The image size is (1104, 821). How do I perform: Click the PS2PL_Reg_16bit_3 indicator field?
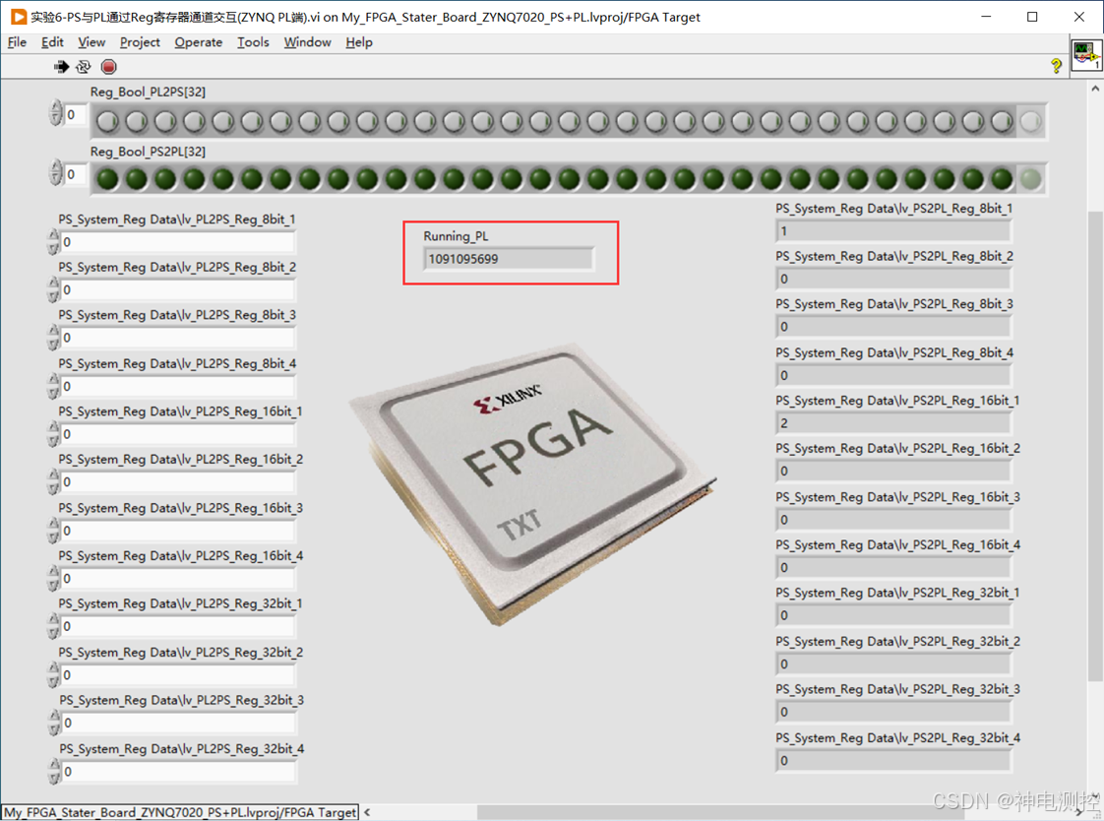coord(892,520)
